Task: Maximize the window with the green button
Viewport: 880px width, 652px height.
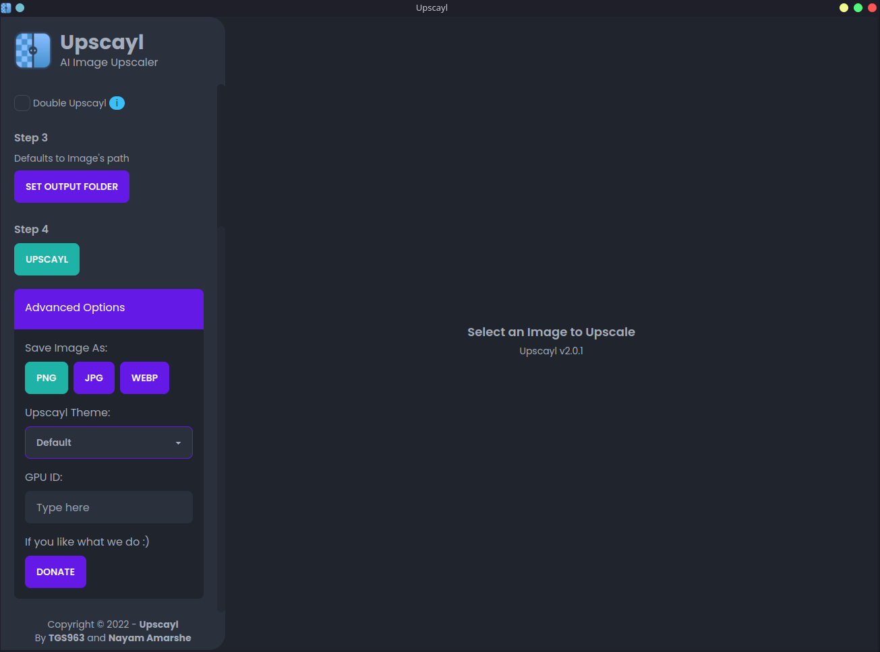Action: tap(858, 8)
